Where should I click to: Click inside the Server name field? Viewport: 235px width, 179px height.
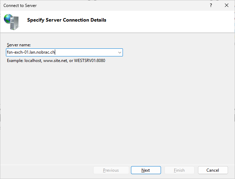click(x=64, y=53)
